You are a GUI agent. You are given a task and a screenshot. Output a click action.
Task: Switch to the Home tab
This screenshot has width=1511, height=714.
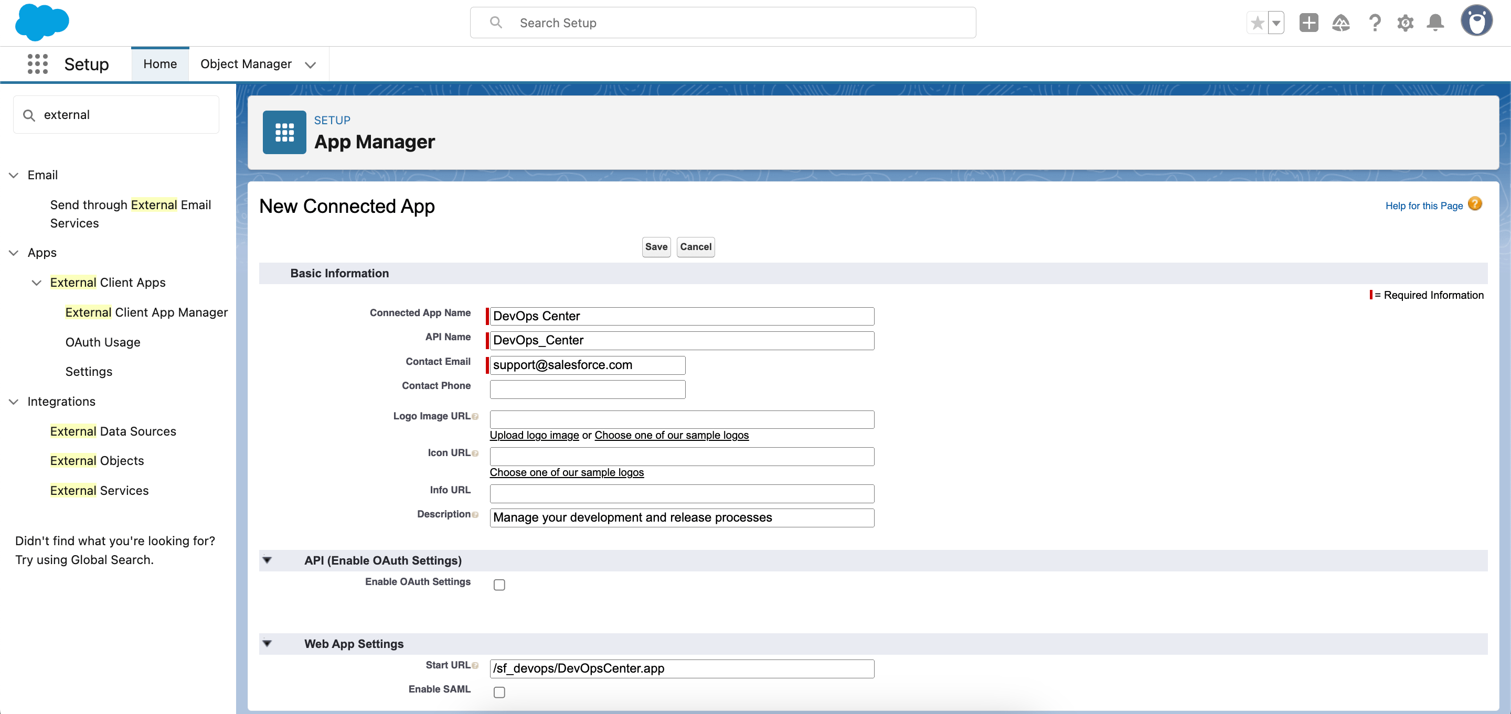[x=160, y=64]
